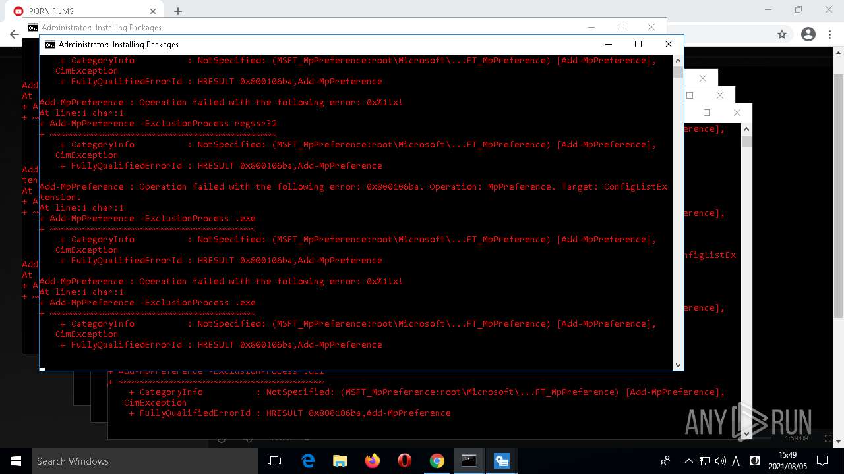Viewport: 844px width, 474px height.
Task: Click the rearmost console scrollbar down arrow
Action: 746,433
